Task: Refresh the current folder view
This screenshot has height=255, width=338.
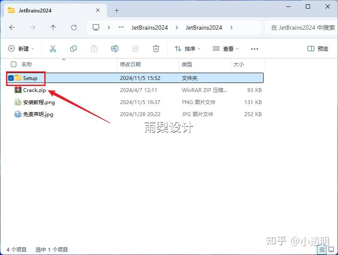Action: pos(74,28)
